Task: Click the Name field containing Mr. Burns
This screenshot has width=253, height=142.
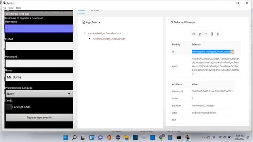Action: (39, 77)
